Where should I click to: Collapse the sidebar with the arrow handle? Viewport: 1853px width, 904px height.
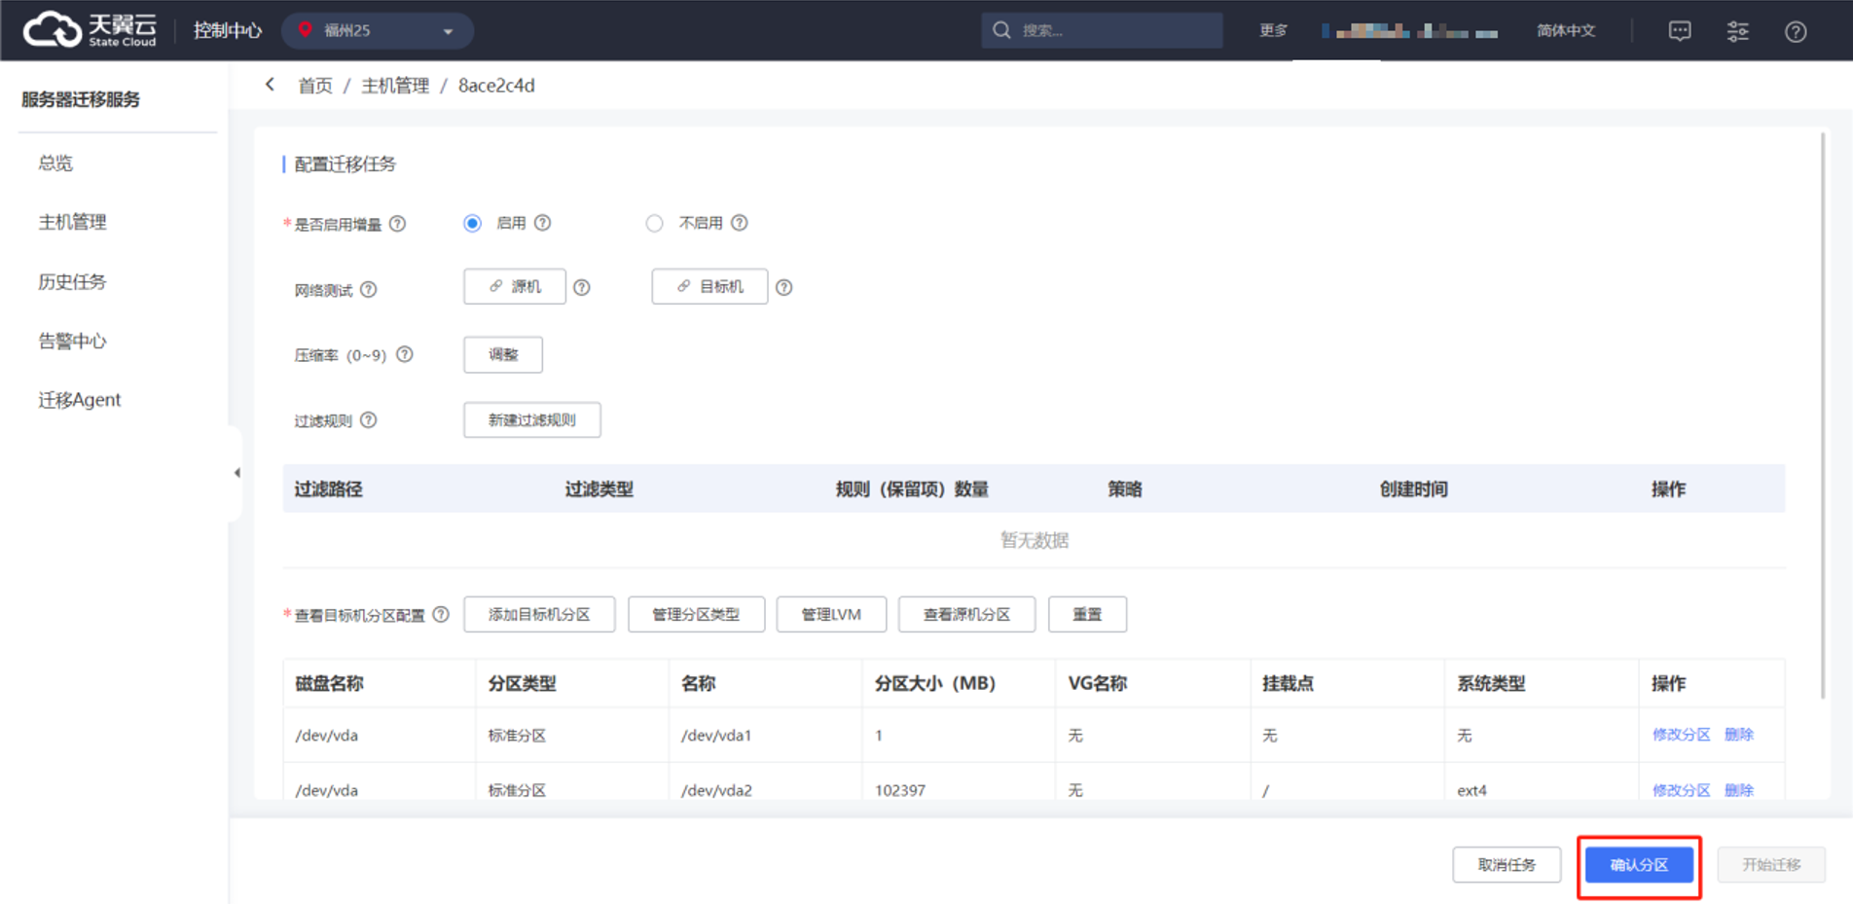(236, 473)
